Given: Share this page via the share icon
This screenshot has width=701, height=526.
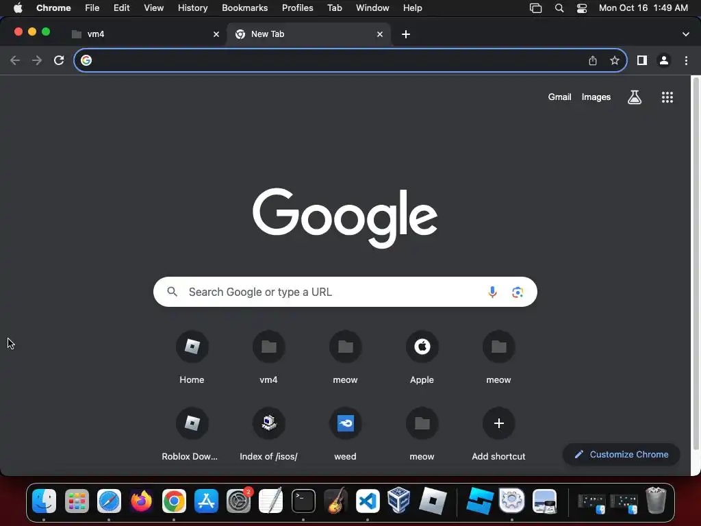Looking at the screenshot, I should [x=592, y=60].
